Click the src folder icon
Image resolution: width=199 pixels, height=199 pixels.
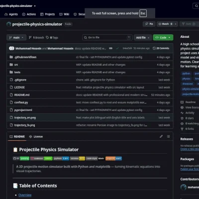click(11, 65)
